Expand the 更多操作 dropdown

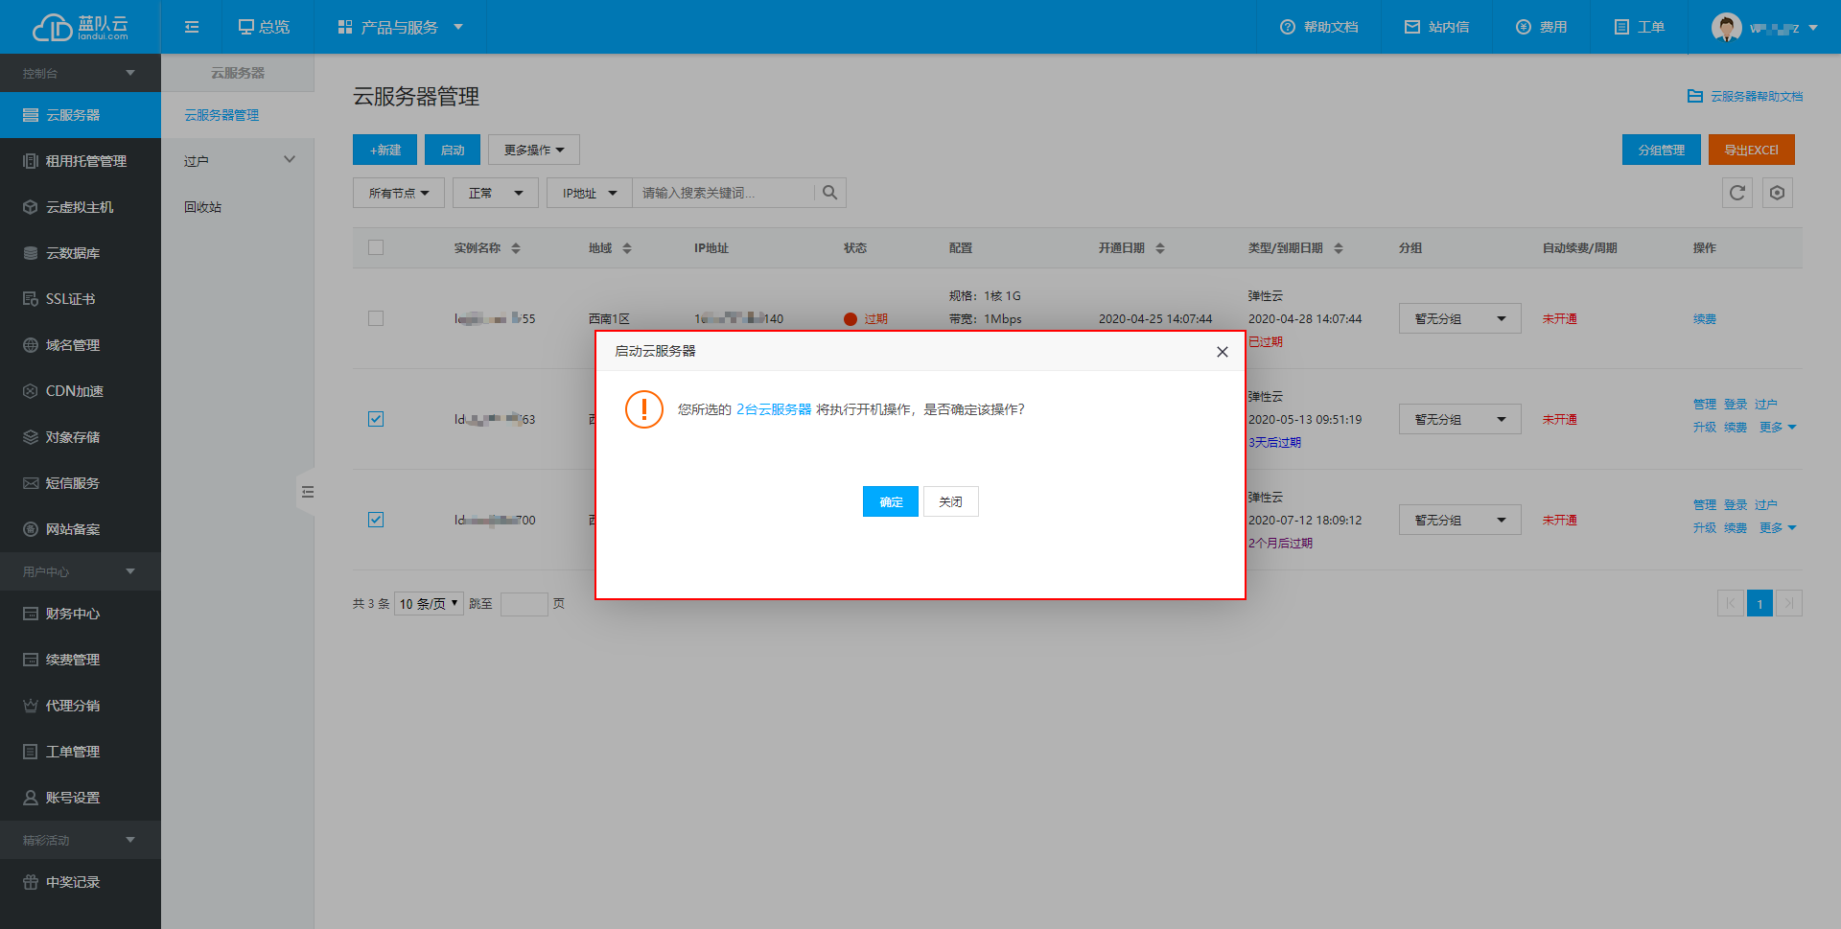[533, 150]
